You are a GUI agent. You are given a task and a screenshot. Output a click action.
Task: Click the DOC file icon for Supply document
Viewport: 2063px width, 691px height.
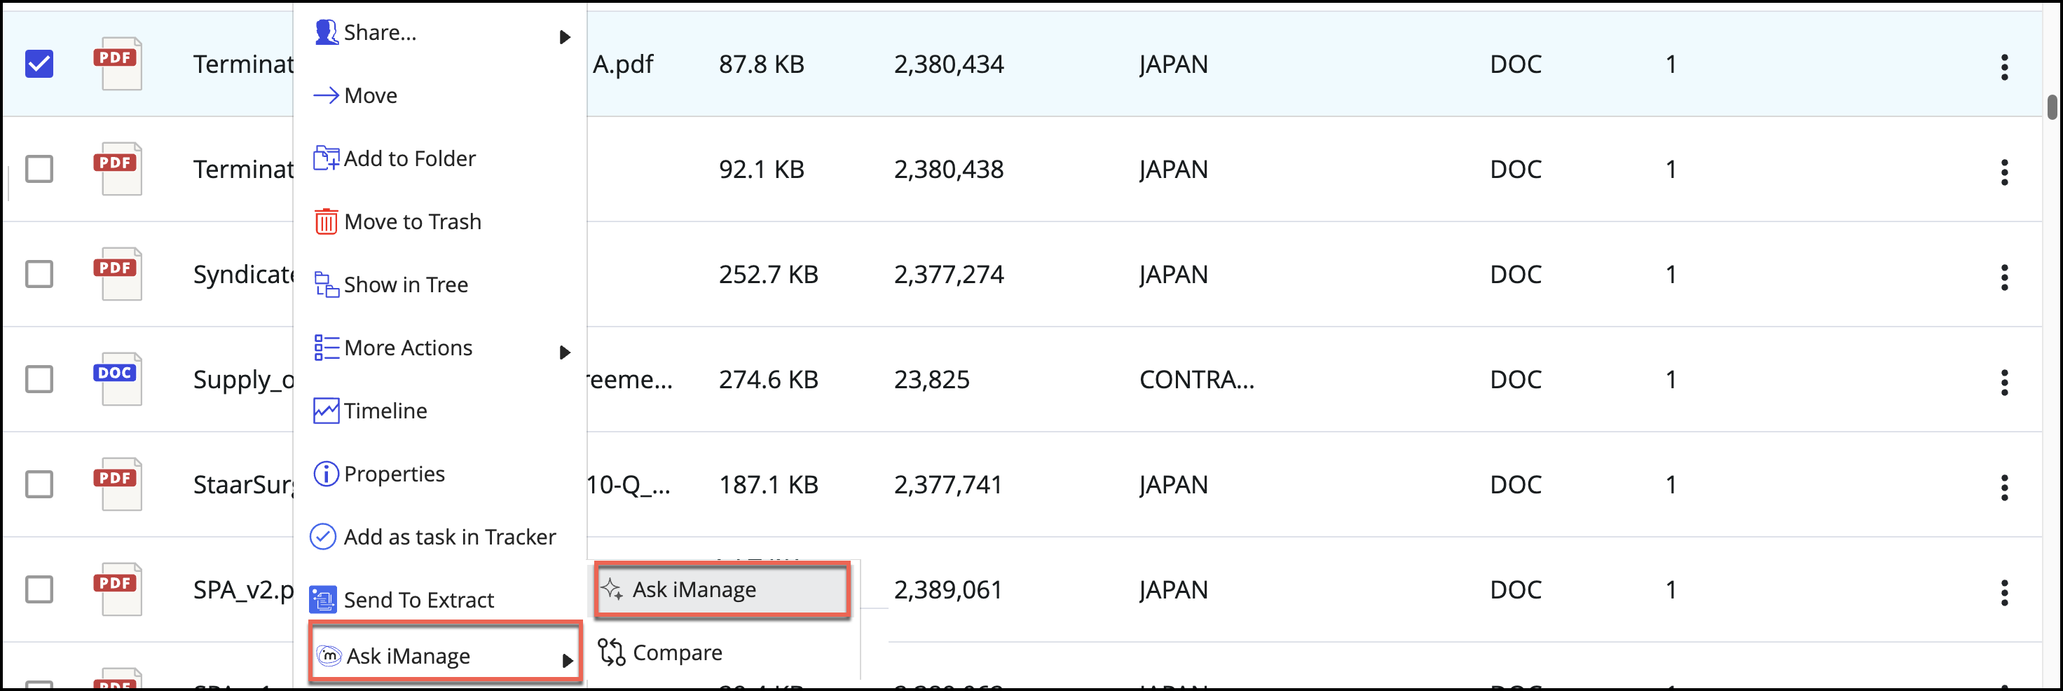118,378
